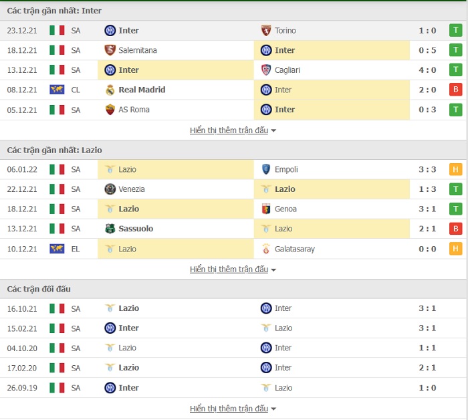This screenshot has height=420, width=468.
Task: Click the red B result badge for Real Madrid match
Action: (455, 90)
